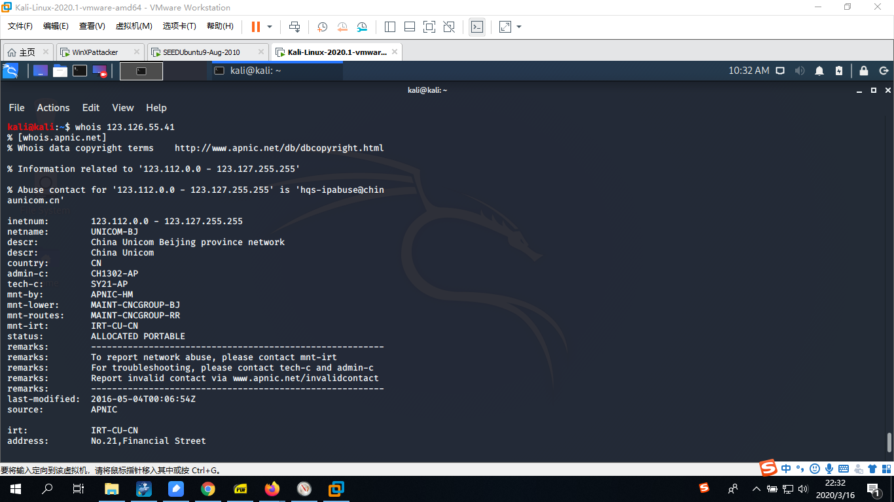The height and width of the screenshot is (502, 894).
Task: Open the terminal View menu
Action: pos(123,108)
